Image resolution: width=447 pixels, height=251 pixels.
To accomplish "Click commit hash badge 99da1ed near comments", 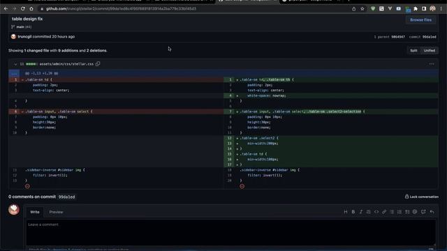I will click(x=67, y=197).
